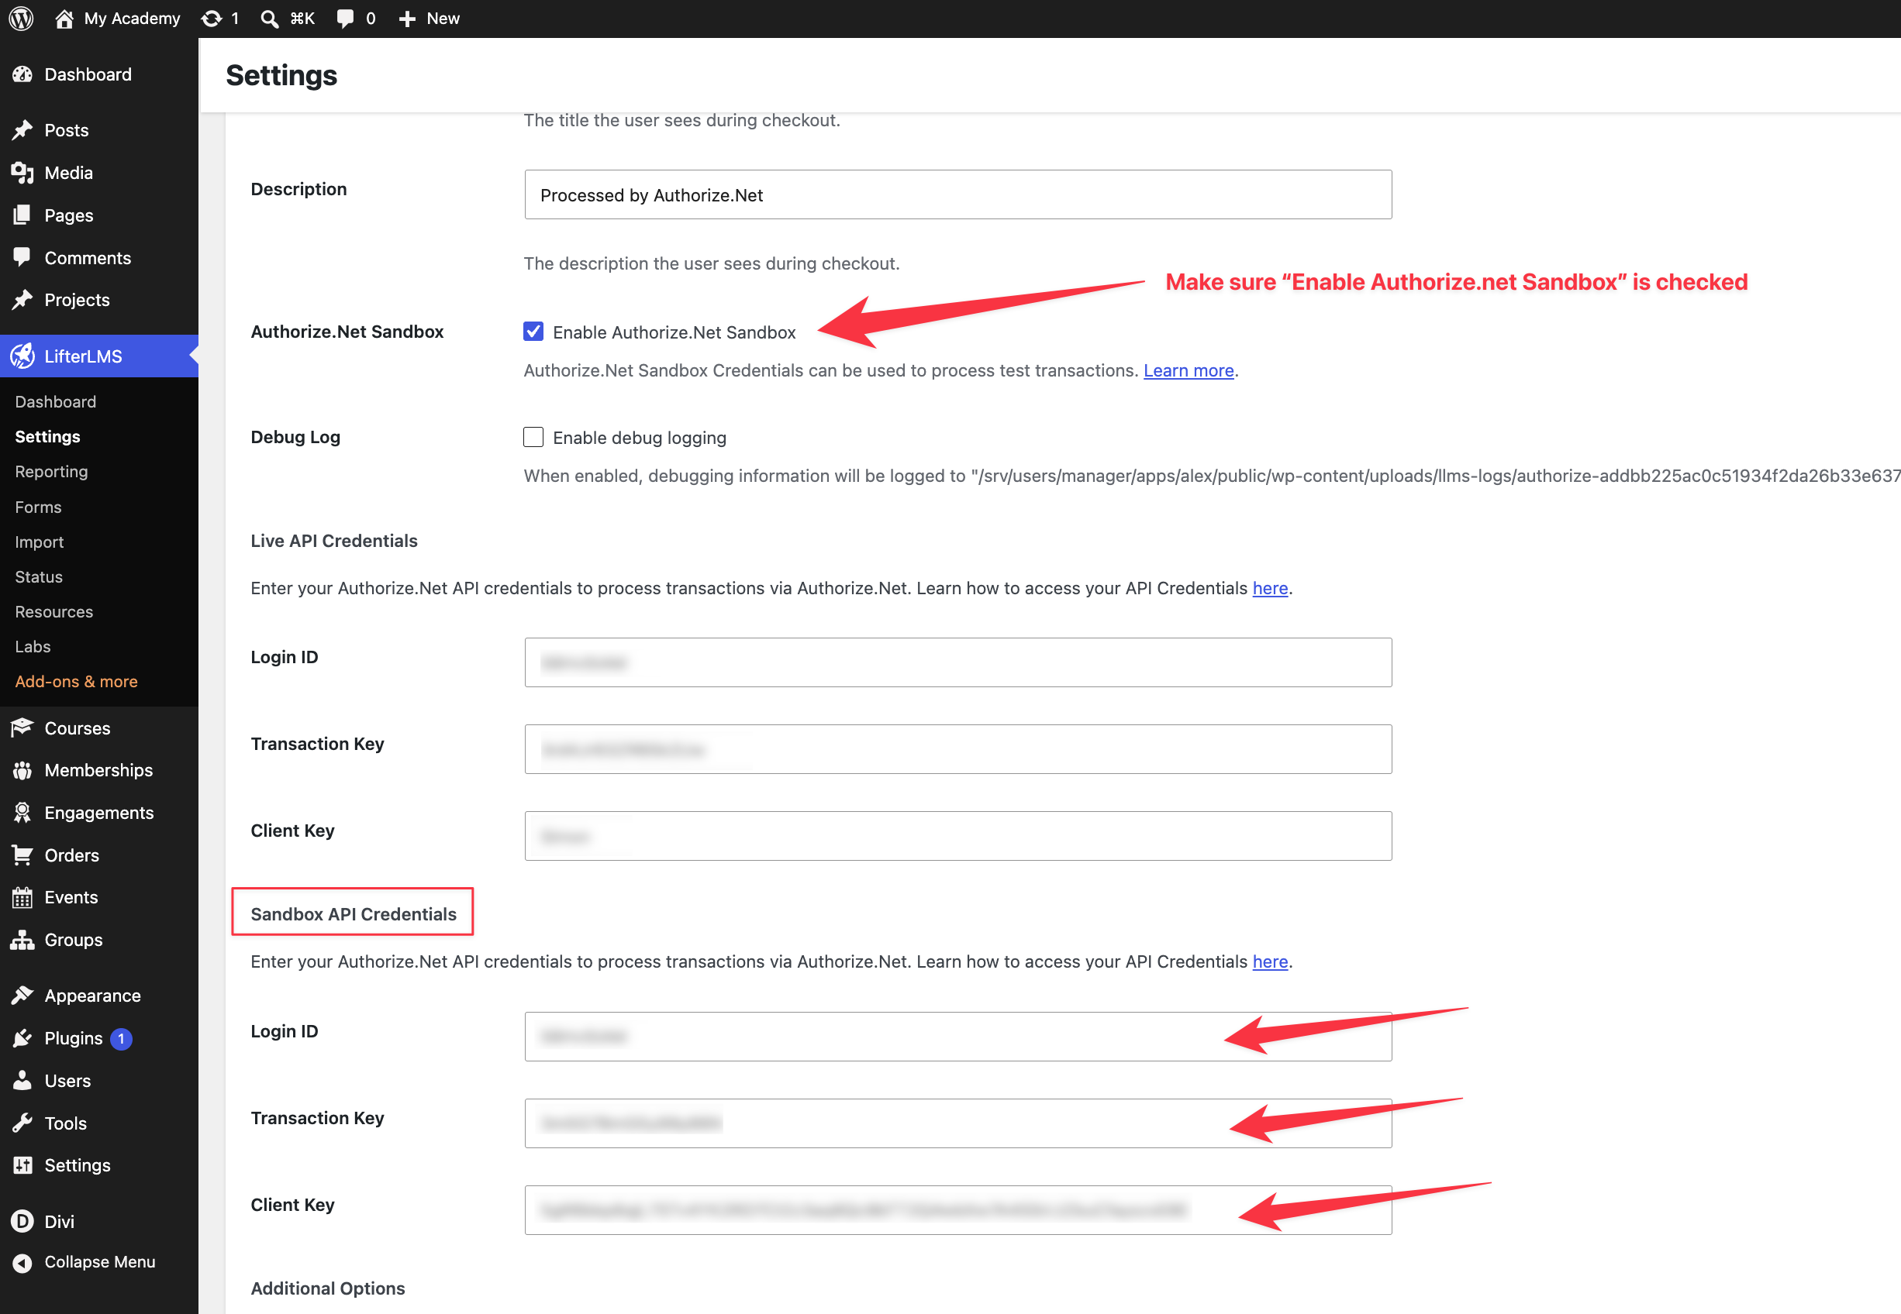The width and height of the screenshot is (1901, 1314).
Task: Uncheck Enable Authorize.Net Sandbox checkbox
Action: pyautogui.click(x=533, y=332)
